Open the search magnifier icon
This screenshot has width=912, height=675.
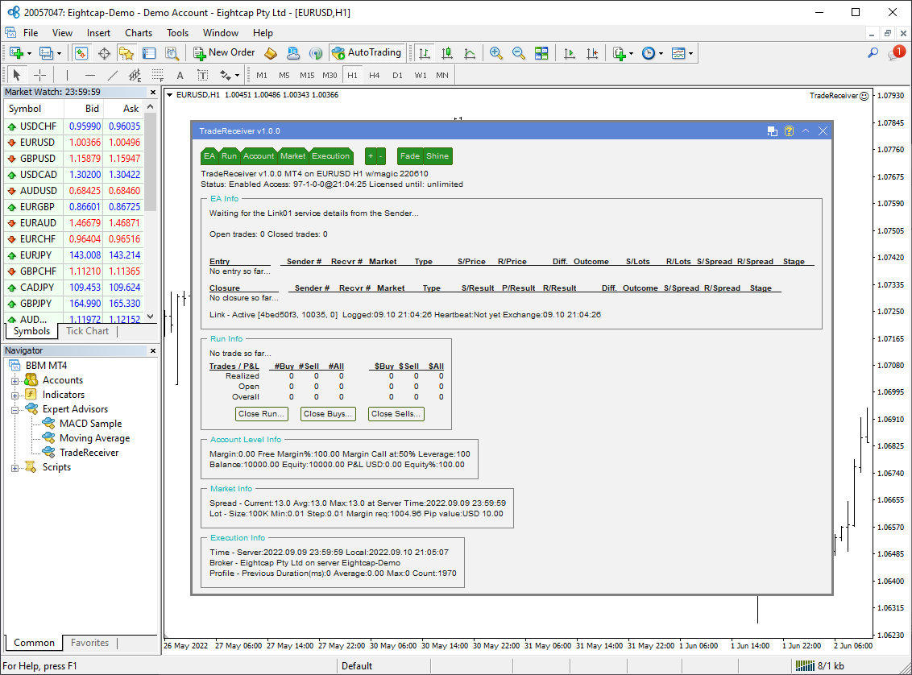pyautogui.click(x=873, y=53)
